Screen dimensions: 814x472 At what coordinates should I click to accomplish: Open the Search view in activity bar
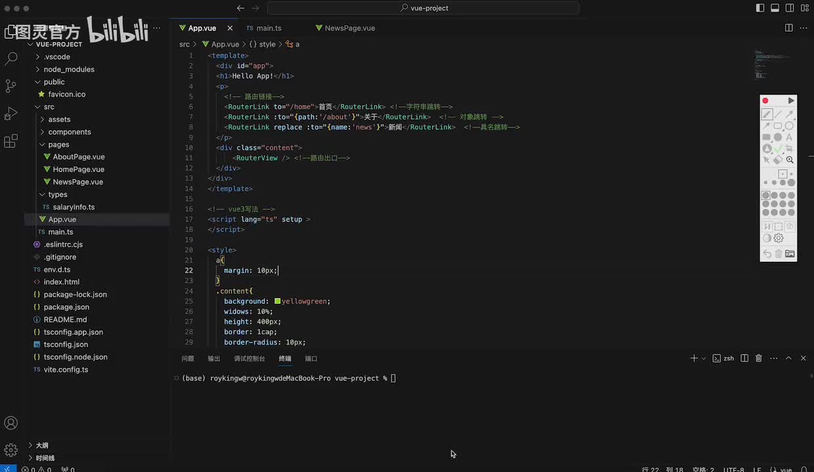click(x=11, y=58)
